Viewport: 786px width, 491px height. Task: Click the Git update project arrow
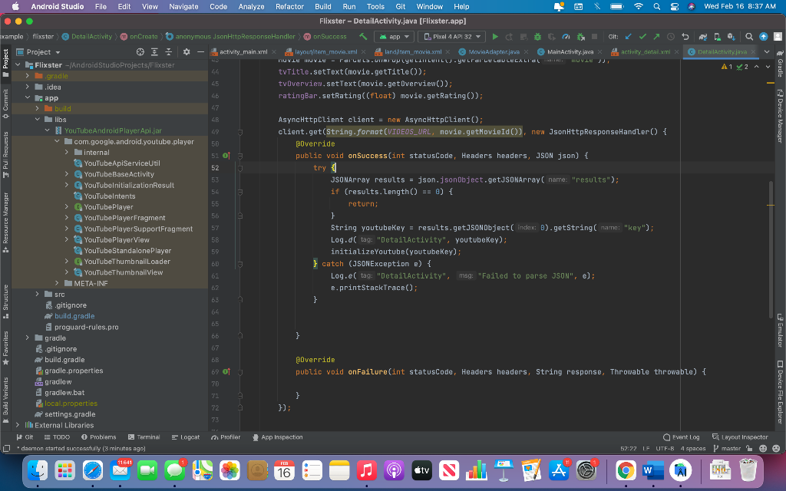(628, 37)
